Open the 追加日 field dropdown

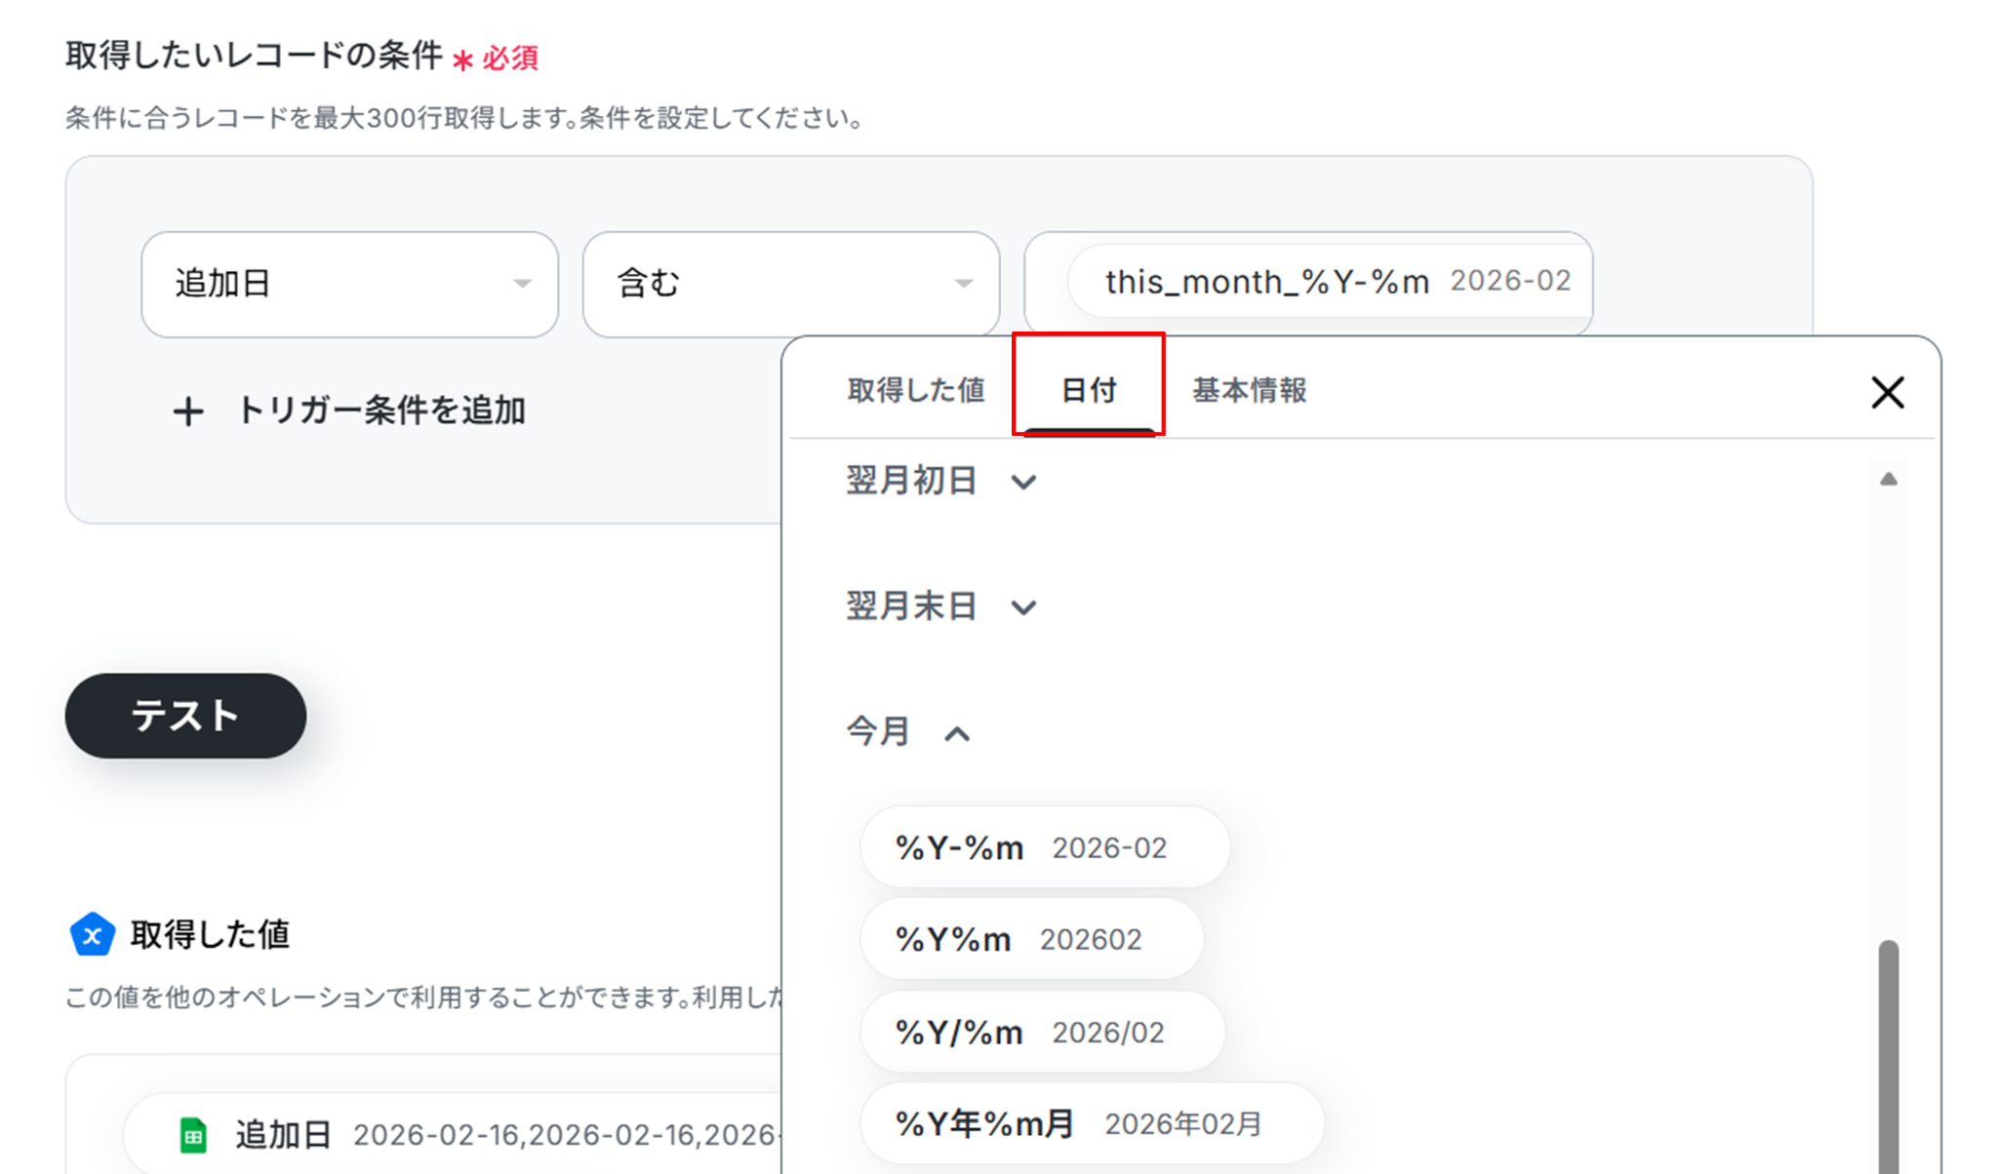point(349,284)
